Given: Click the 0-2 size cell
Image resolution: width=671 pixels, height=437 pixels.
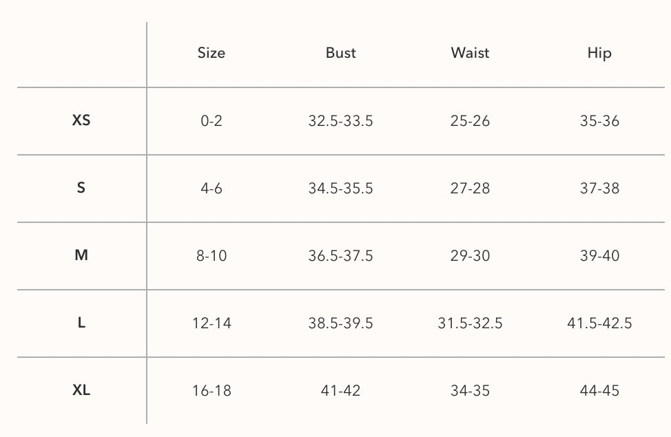Looking at the screenshot, I should click(x=211, y=120).
